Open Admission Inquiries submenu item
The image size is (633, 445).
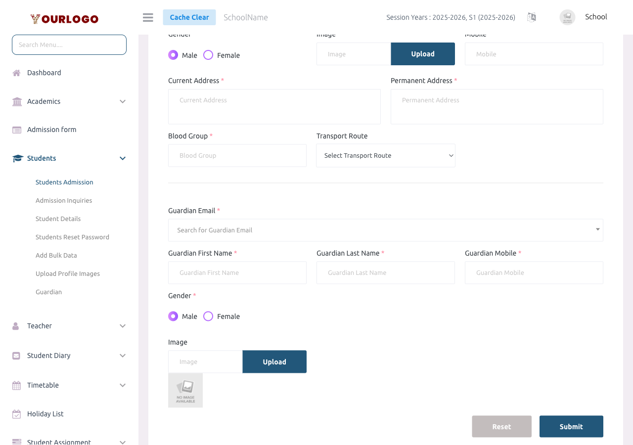pos(64,201)
